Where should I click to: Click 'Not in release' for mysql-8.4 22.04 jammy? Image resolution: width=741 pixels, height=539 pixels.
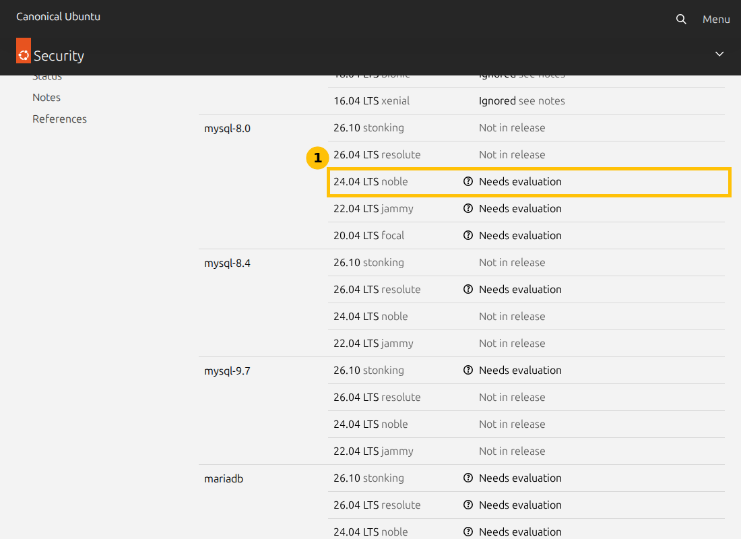point(512,343)
